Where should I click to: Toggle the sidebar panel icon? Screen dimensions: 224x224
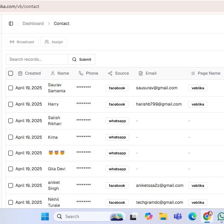(11, 24)
